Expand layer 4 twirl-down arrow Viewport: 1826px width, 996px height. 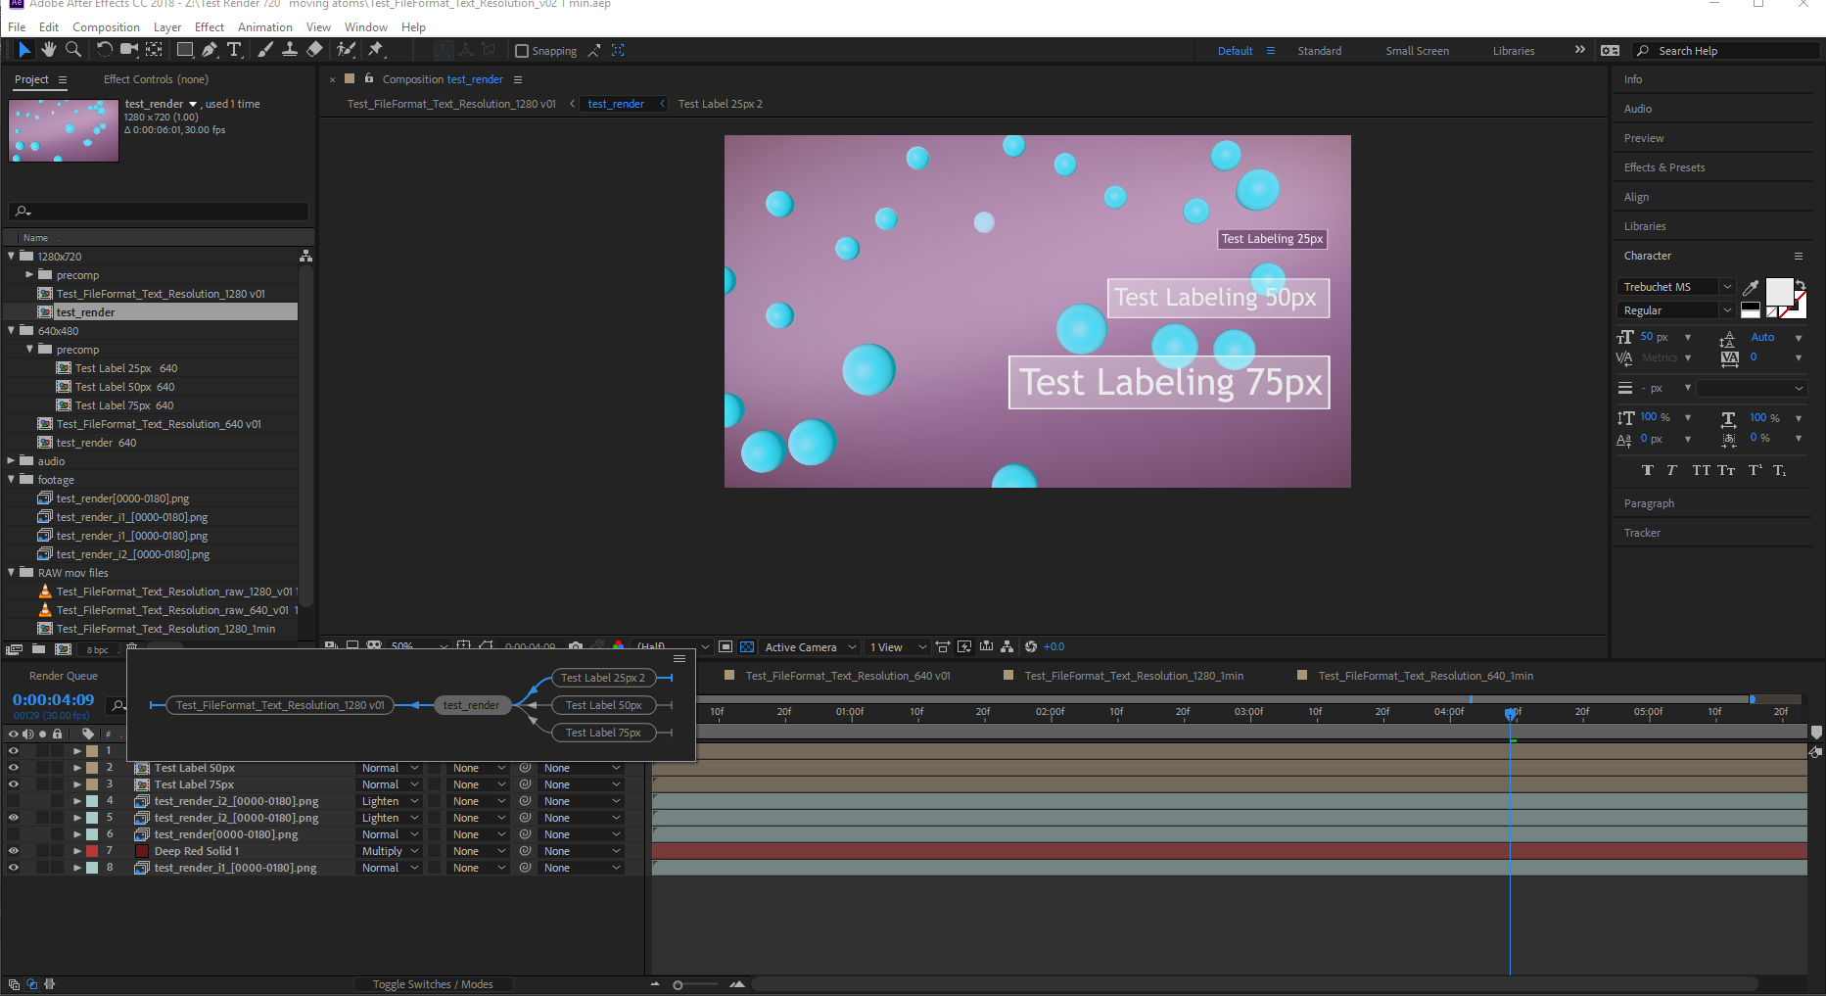coord(77,801)
